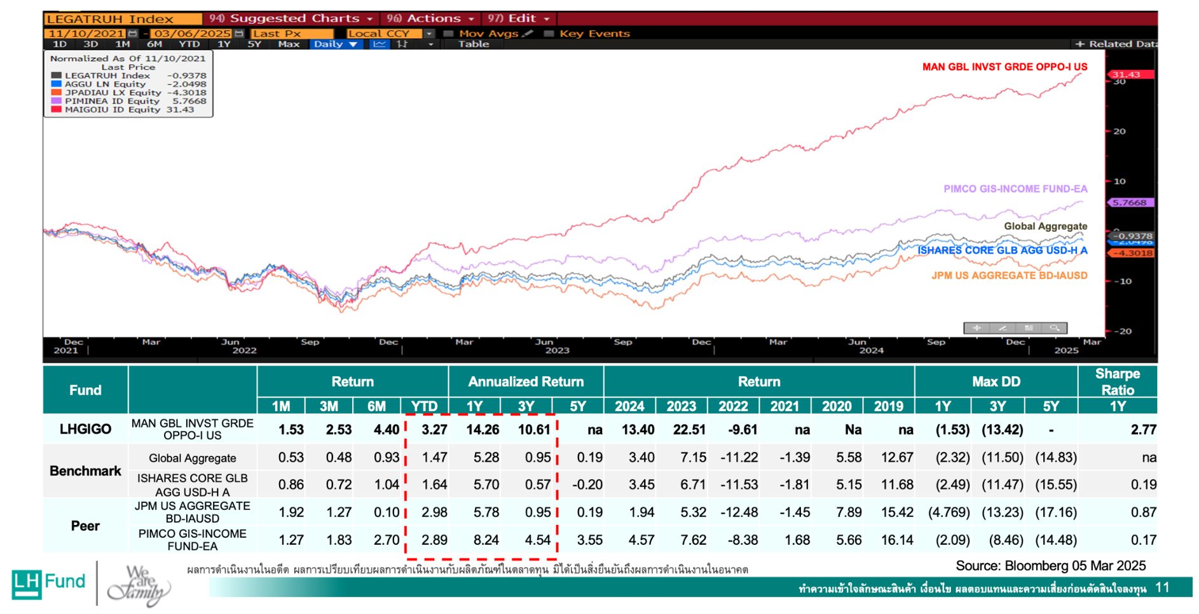
Task: Click the ISHARES CORE GLB AGG USD-H A chart label
Action: [1002, 250]
